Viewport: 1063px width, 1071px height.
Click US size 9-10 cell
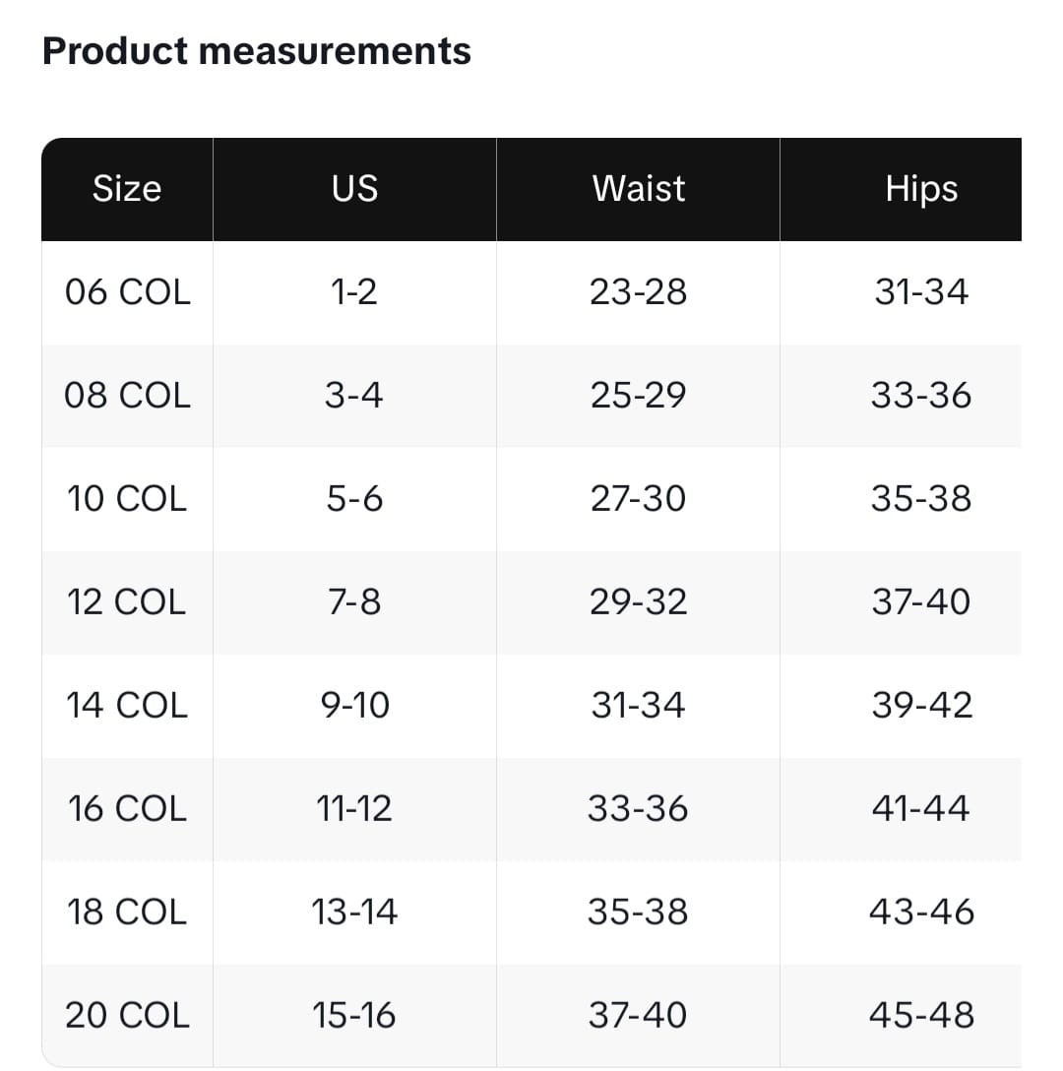pos(354,705)
